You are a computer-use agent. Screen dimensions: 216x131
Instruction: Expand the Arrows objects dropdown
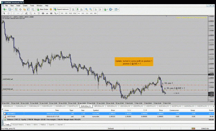[57, 13]
